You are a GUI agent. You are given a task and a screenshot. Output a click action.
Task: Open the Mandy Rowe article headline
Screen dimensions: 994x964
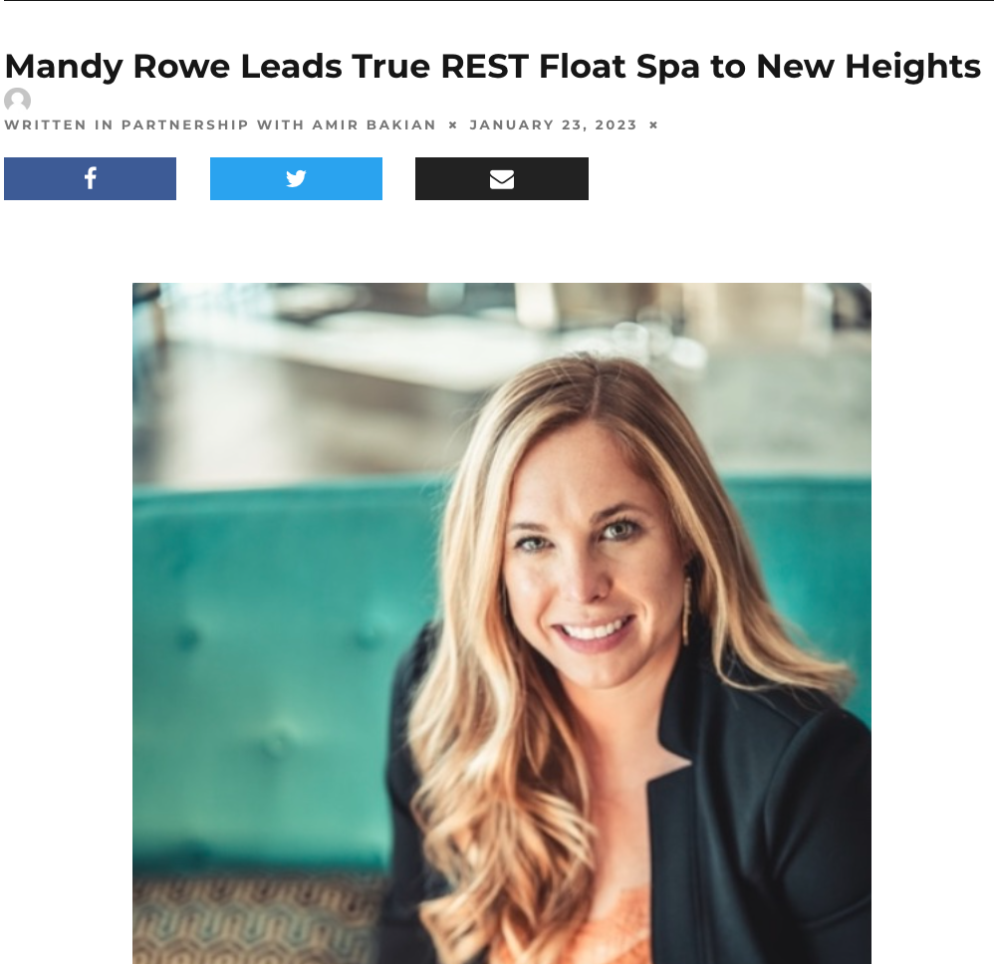tap(493, 67)
